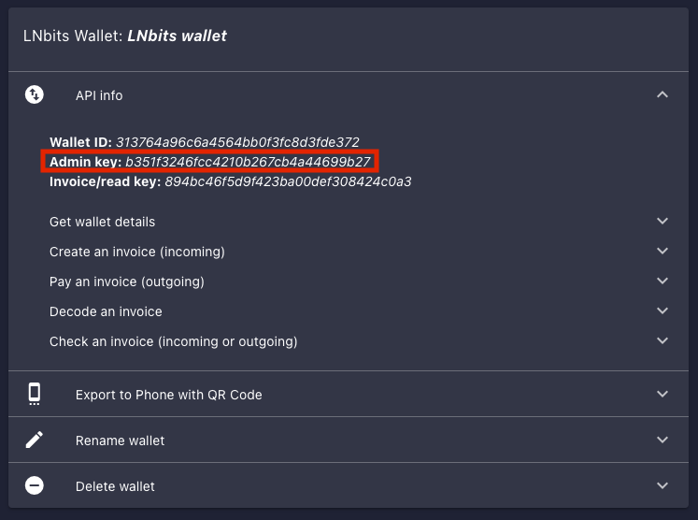Open Create an invoice (incoming) entry

(x=137, y=252)
